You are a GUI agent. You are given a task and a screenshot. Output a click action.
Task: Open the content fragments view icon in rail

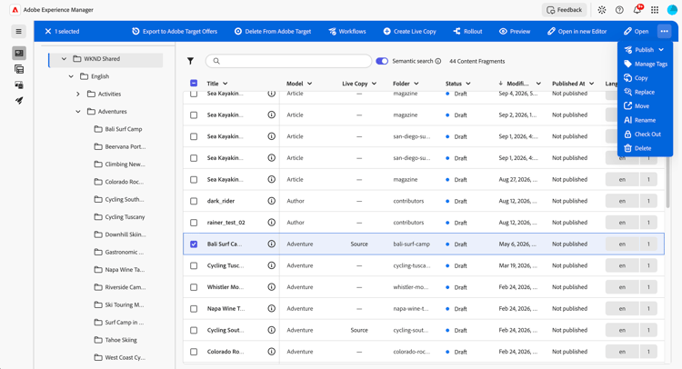tap(19, 53)
